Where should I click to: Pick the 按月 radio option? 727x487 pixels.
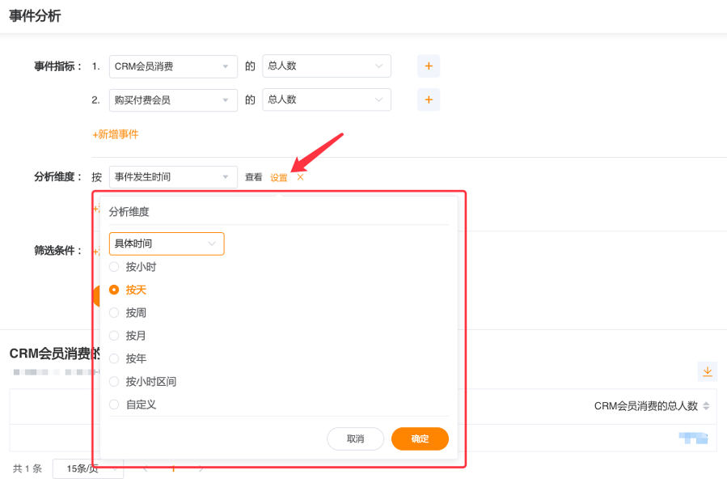coord(114,335)
